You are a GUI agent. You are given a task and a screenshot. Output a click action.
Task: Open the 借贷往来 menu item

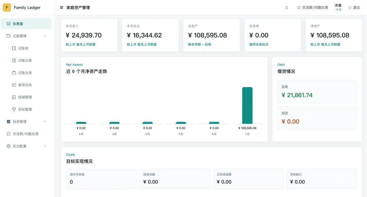coord(26,85)
